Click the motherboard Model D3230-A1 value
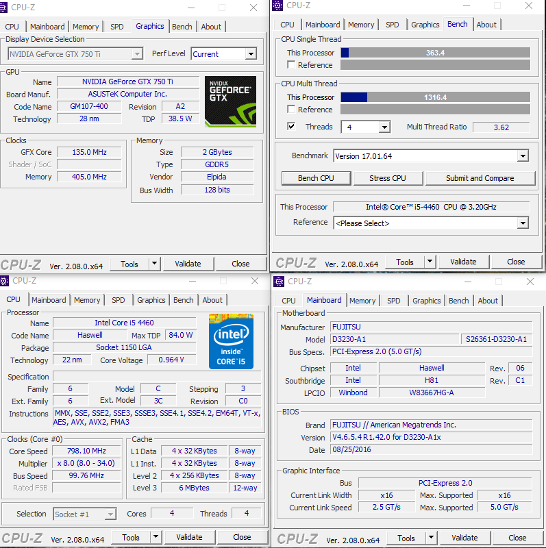Image resolution: width=546 pixels, height=548 pixels. pos(395,339)
